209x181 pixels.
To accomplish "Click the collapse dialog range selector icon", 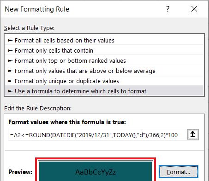I will point(193,134).
